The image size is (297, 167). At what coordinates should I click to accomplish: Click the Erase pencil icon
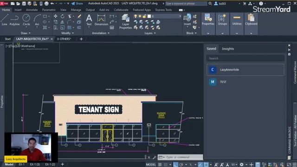point(79,17)
